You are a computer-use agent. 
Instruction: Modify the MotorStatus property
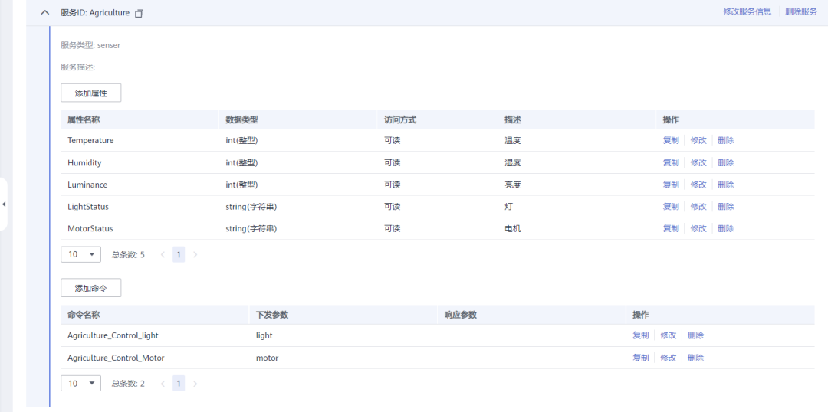click(x=698, y=228)
